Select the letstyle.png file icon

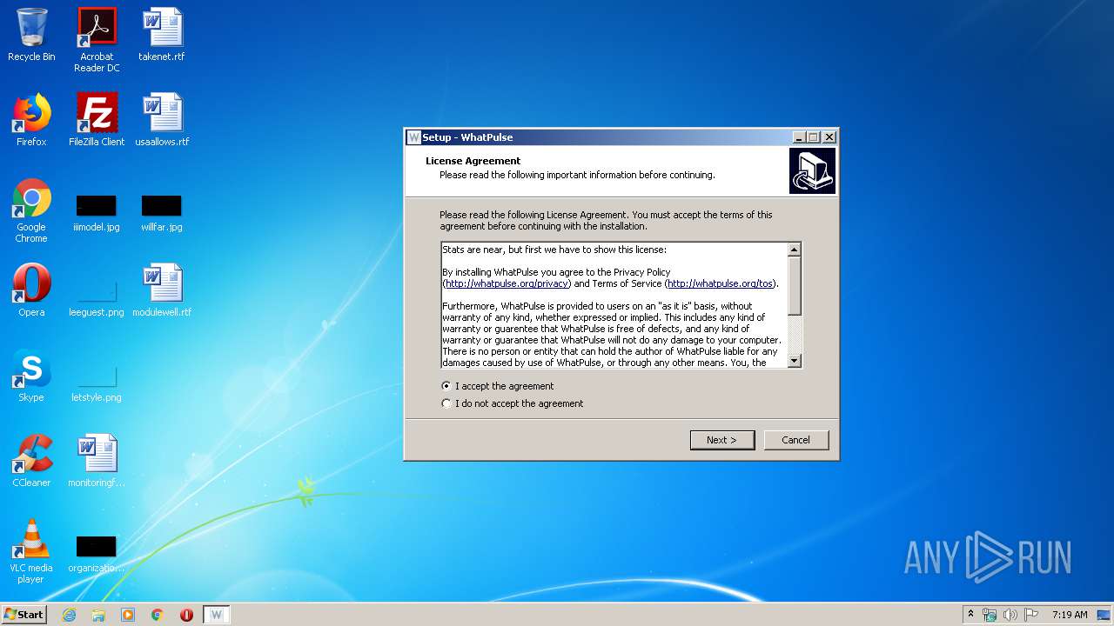pyautogui.click(x=97, y=383)
